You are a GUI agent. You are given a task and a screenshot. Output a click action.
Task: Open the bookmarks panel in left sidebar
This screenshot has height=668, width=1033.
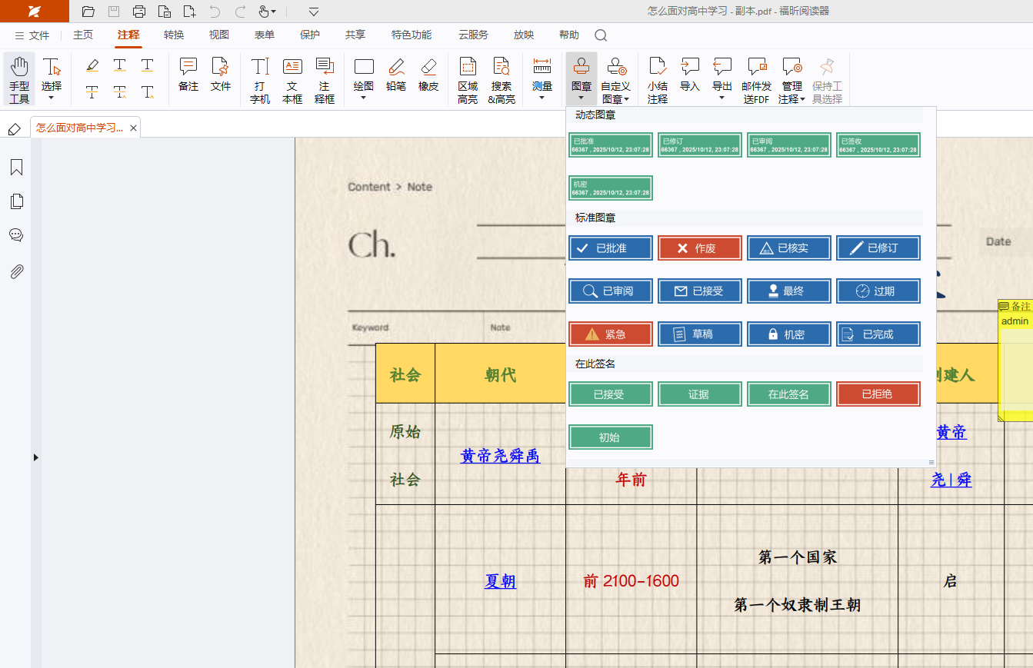pyautogui.click(x=16, y=168)
